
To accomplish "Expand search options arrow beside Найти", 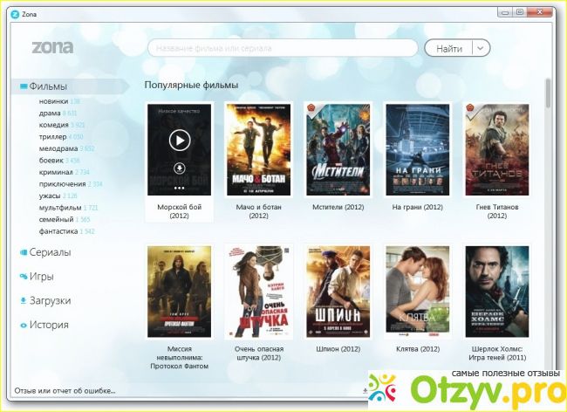I will pyautogui.click(x=481, y=48).
